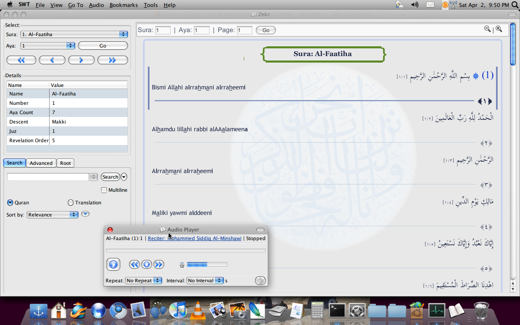Open the File menu

(40, 5)
